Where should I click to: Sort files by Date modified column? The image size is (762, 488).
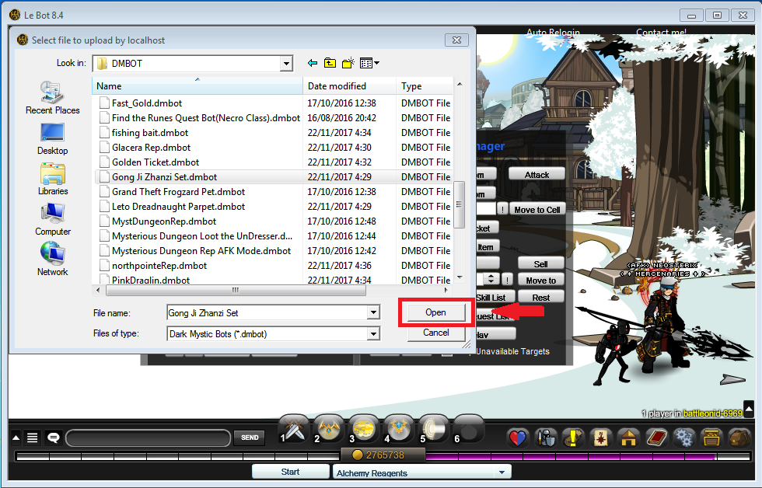coord(349,86)
